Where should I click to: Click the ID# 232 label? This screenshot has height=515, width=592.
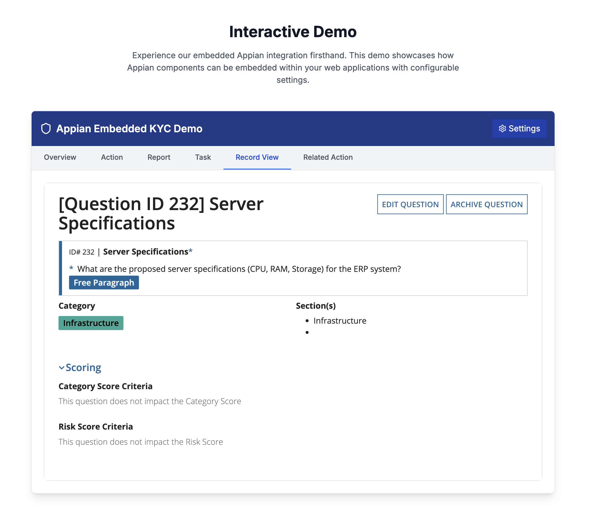pyautogui.click(x=82, y=252)
